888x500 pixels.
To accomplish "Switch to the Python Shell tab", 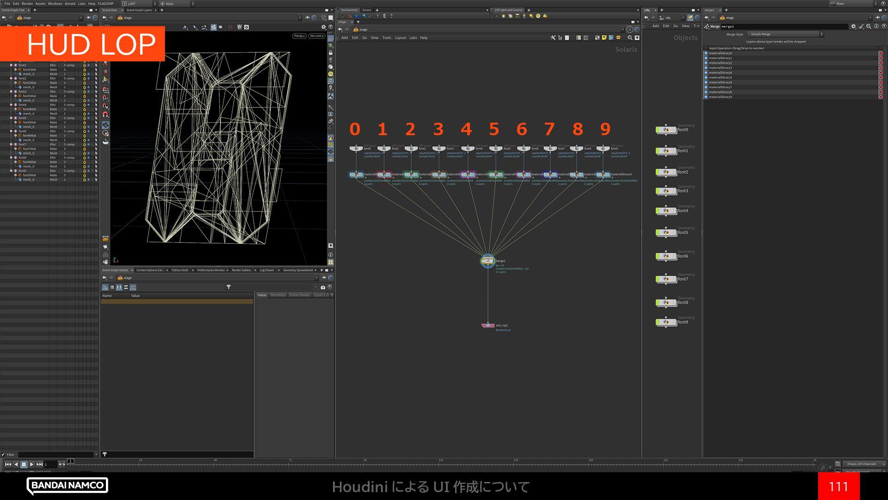I will 179,270.
